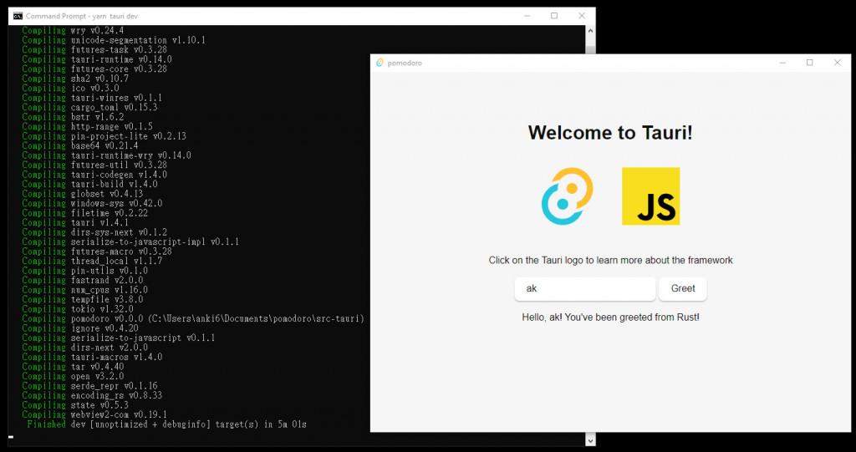Click the 'Finished dev [unoptimized + debuginfo]' line
The width and height of the screenshot is (856, 452).
167,424
